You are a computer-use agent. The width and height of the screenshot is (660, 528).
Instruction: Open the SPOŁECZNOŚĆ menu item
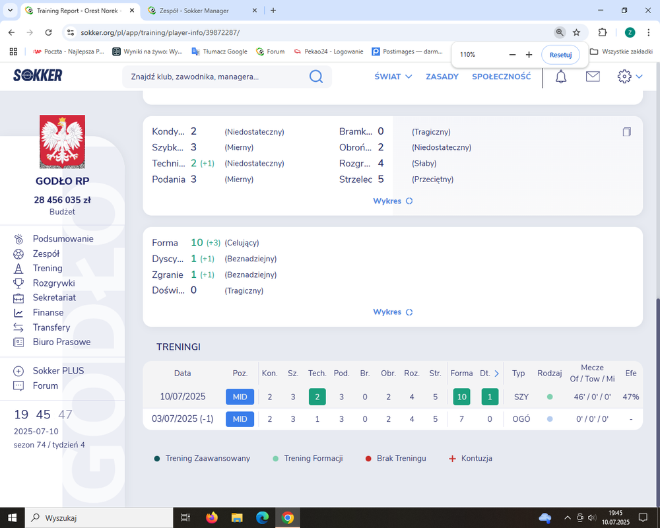point(502,77)
